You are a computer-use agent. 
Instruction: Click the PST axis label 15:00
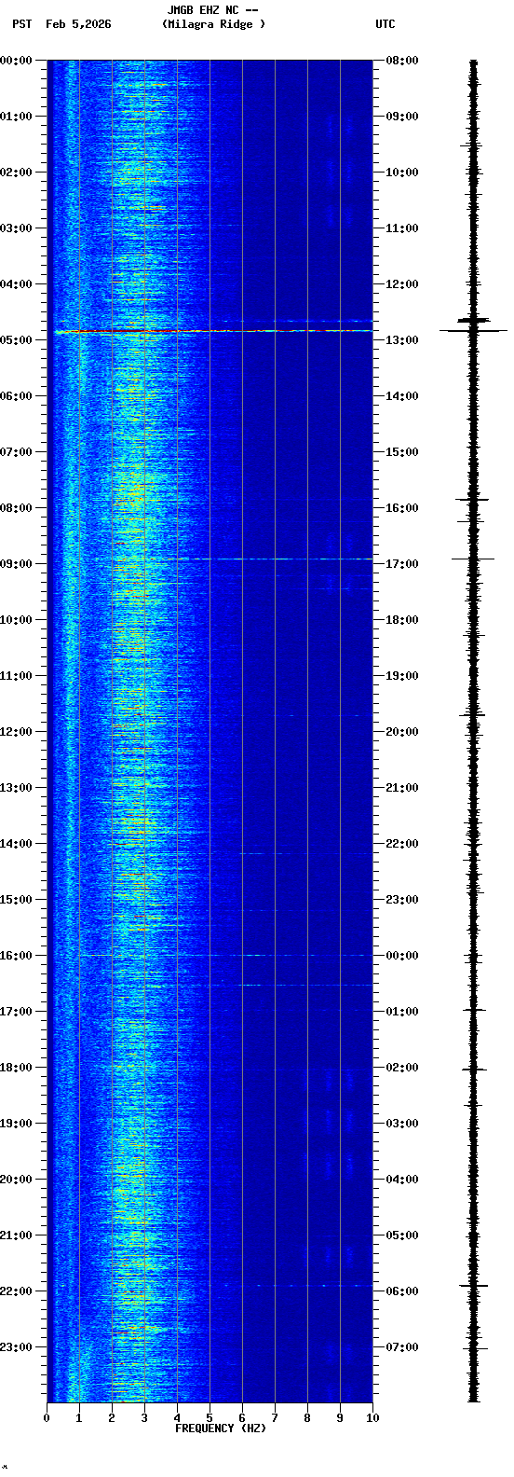17,900
